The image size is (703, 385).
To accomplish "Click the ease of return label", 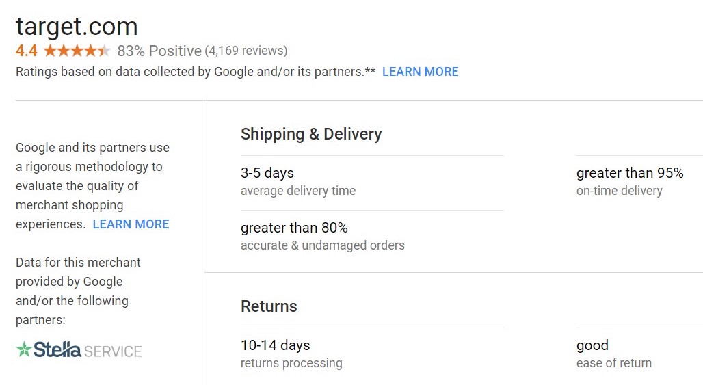I will (614, 363).
